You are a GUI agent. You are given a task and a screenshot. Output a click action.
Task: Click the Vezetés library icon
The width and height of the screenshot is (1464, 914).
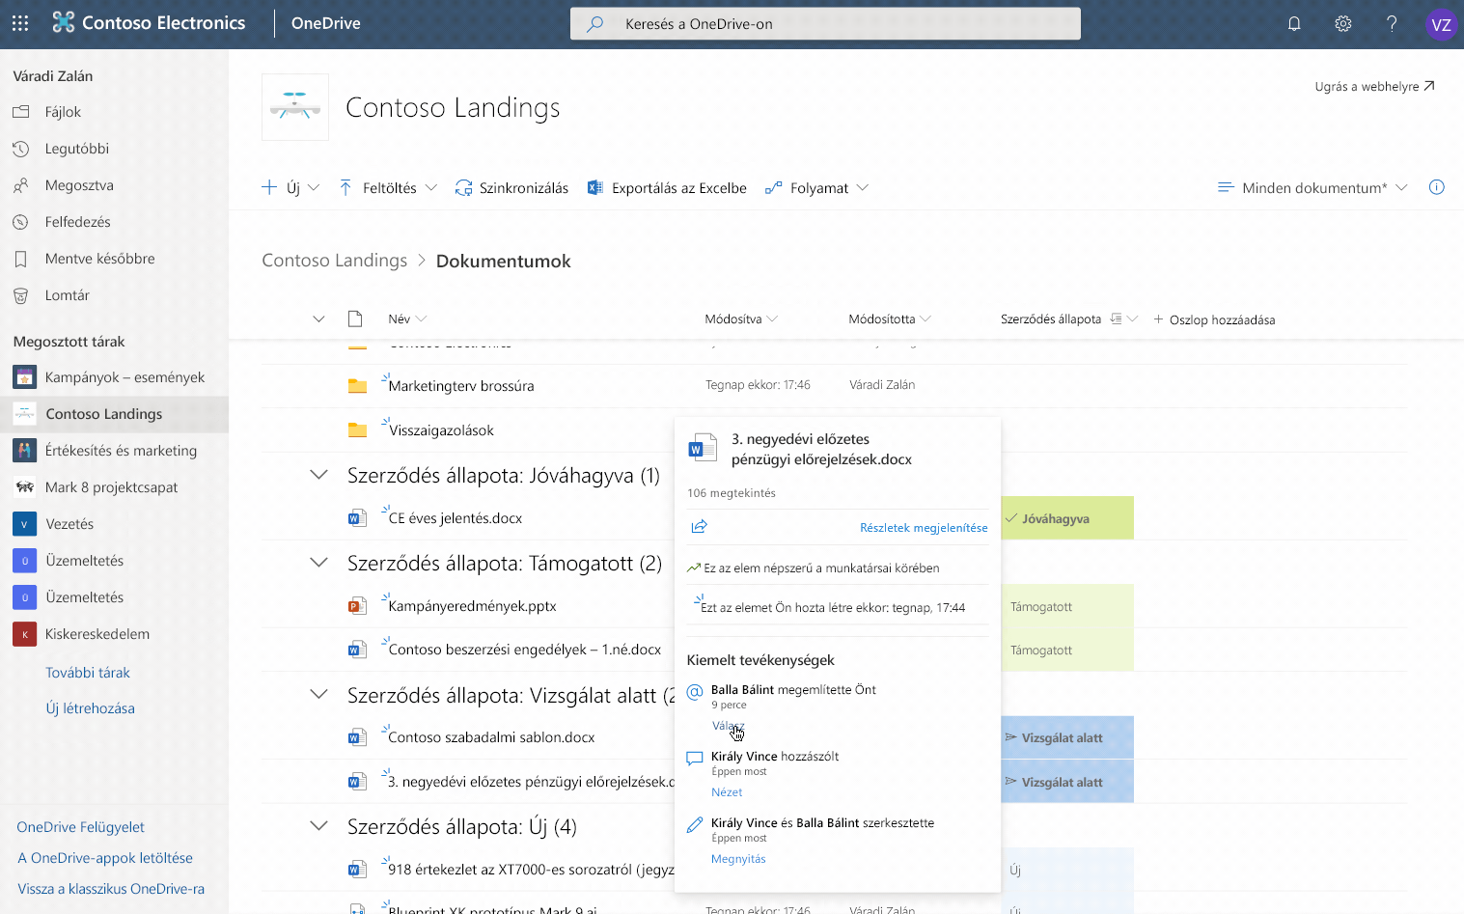[x=25, y=524]
